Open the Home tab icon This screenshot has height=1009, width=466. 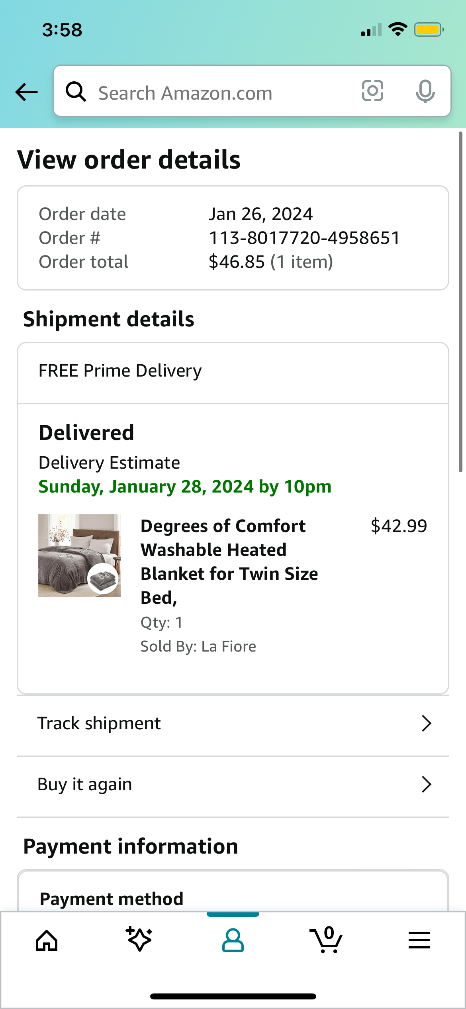pos(47,940)
